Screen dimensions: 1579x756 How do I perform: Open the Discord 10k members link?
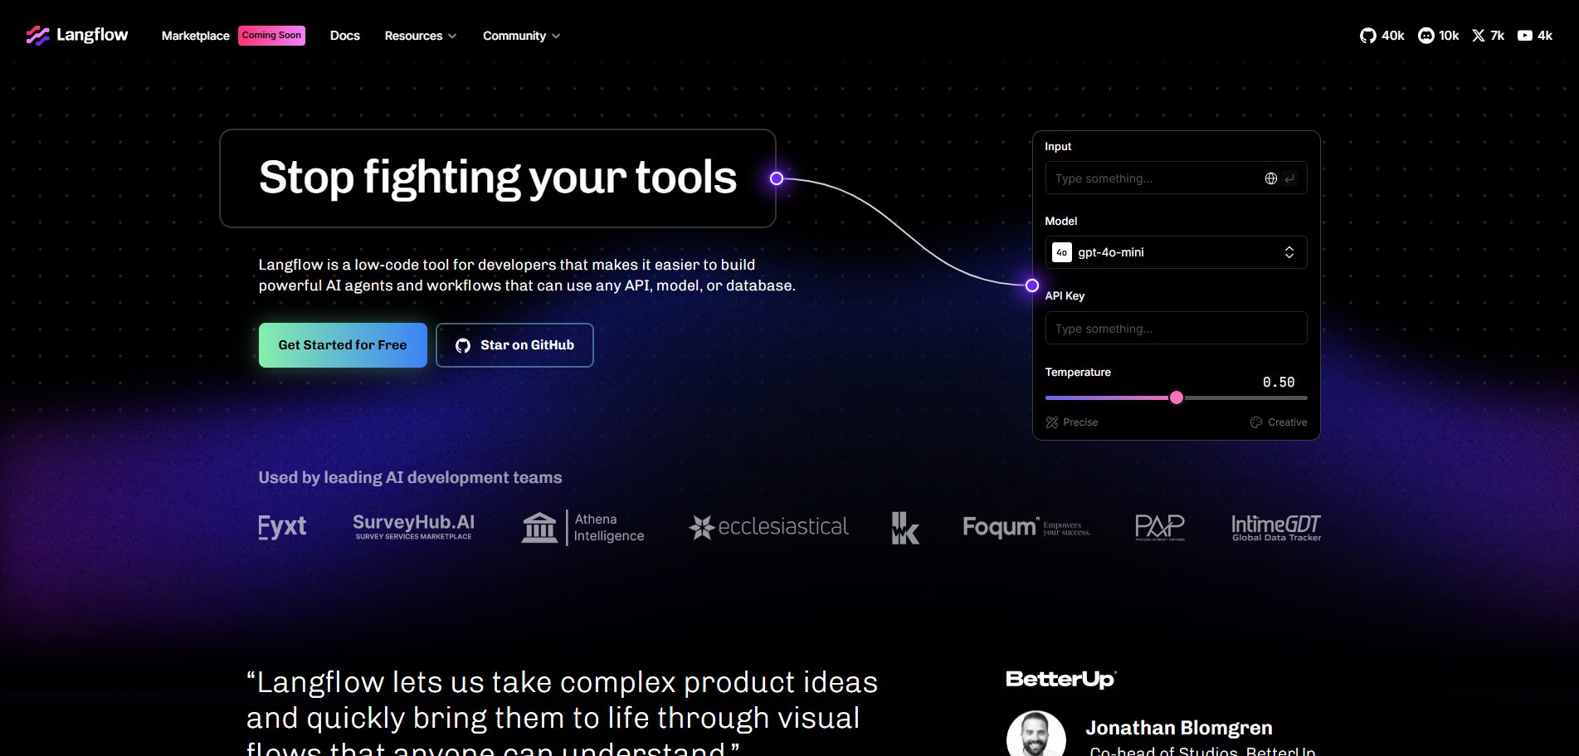pyautogui.click(x=1438, y=36)
